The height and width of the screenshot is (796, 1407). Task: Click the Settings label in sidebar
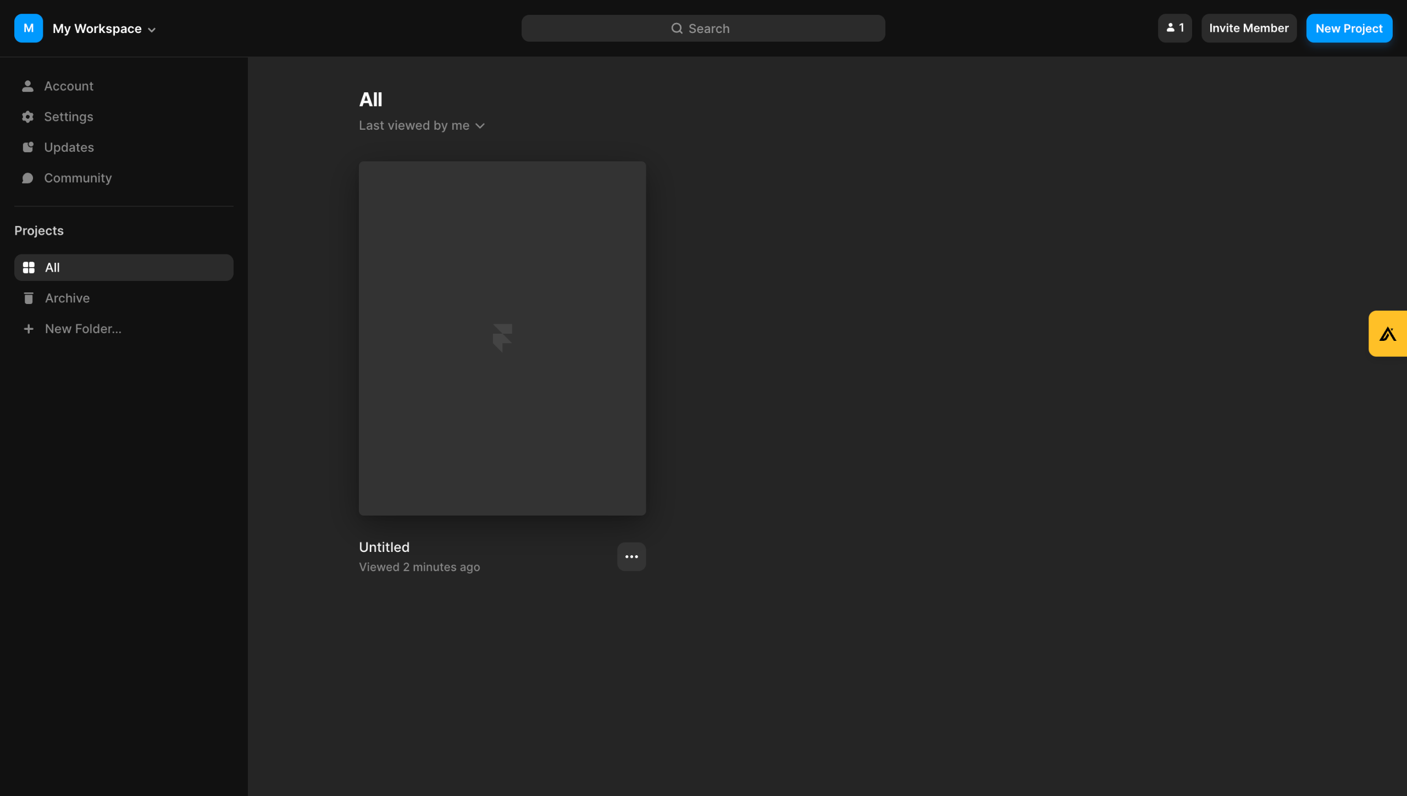69,117
